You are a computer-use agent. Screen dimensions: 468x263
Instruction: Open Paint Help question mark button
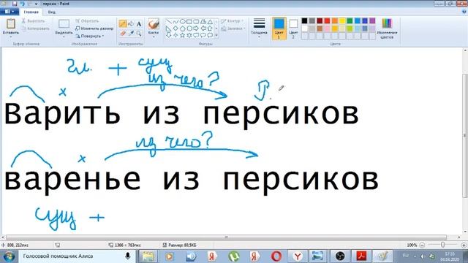tap(464, 12)
